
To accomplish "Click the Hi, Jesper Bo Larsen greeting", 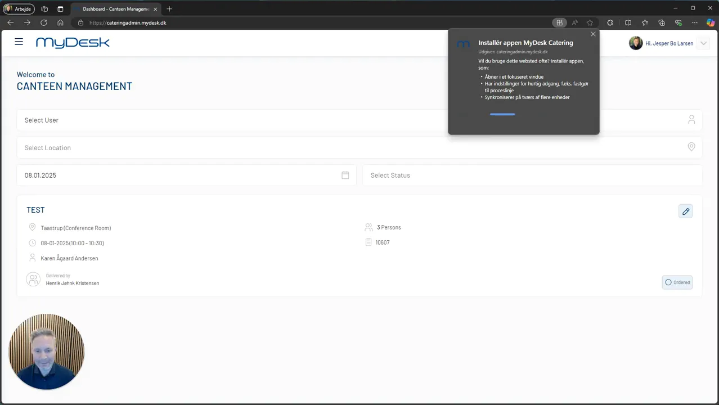I will (x=669, y=43).
